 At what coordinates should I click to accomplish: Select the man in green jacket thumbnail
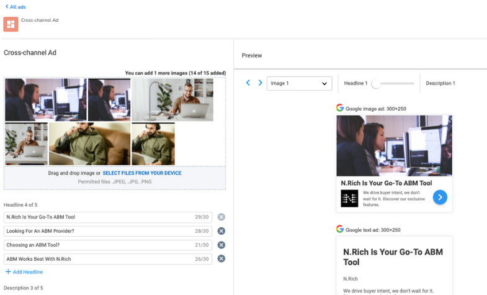tap(89, 143)
